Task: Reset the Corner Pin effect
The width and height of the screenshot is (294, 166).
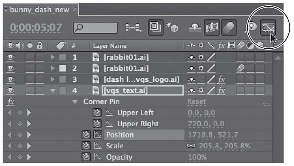Action: click(197, 102)
